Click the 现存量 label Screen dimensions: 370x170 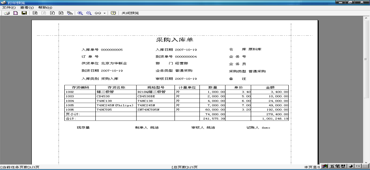point(83,127)
